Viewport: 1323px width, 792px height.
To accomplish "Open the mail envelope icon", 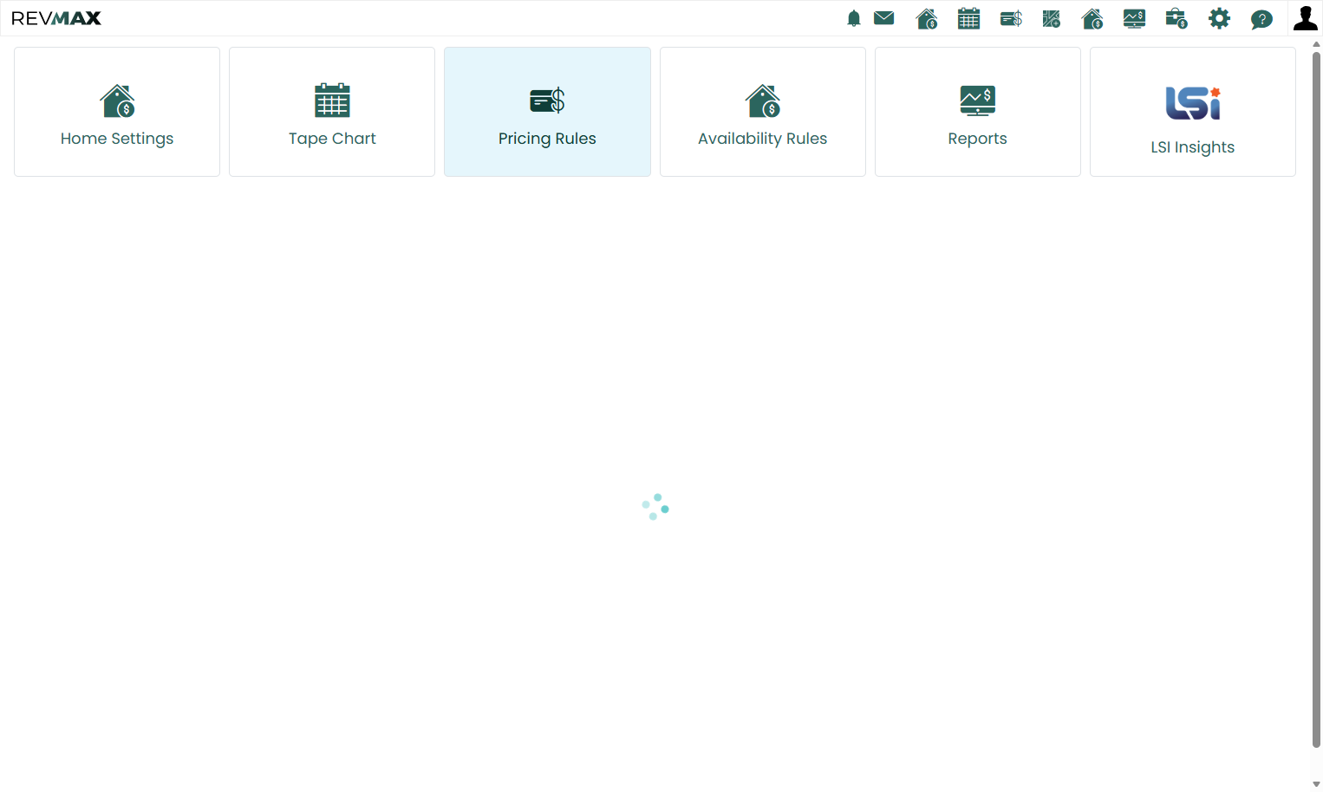I will (884, 18).
